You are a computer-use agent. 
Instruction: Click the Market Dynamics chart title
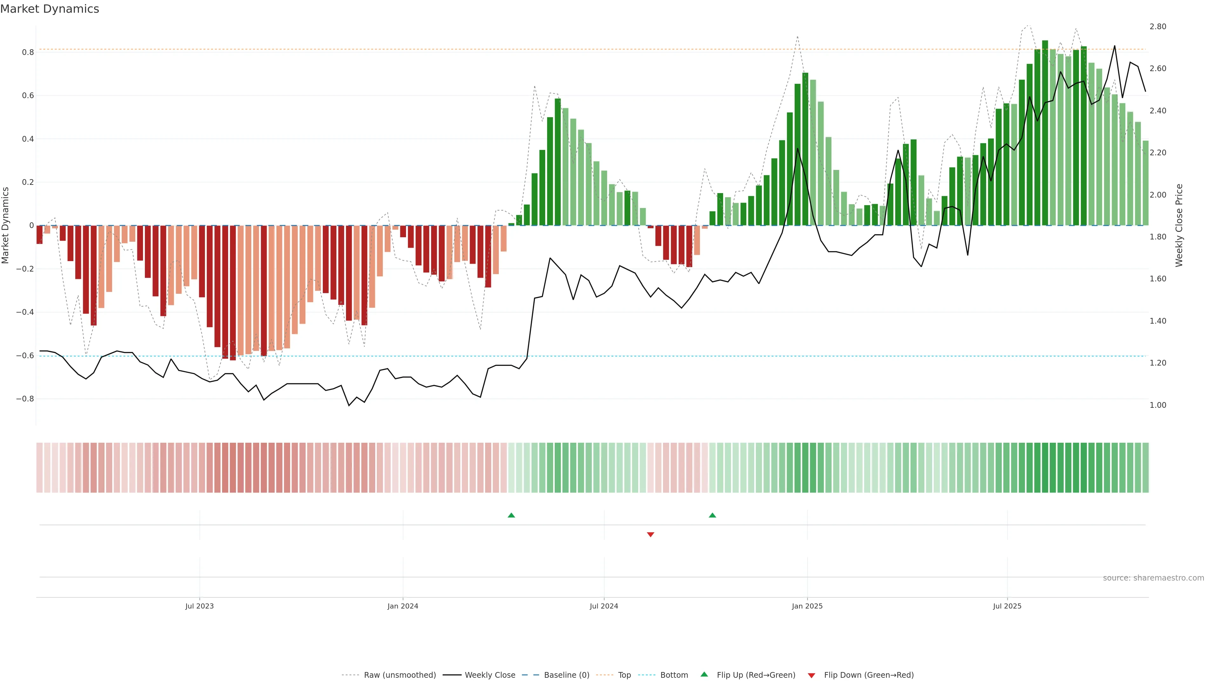[x=50, y=9]
